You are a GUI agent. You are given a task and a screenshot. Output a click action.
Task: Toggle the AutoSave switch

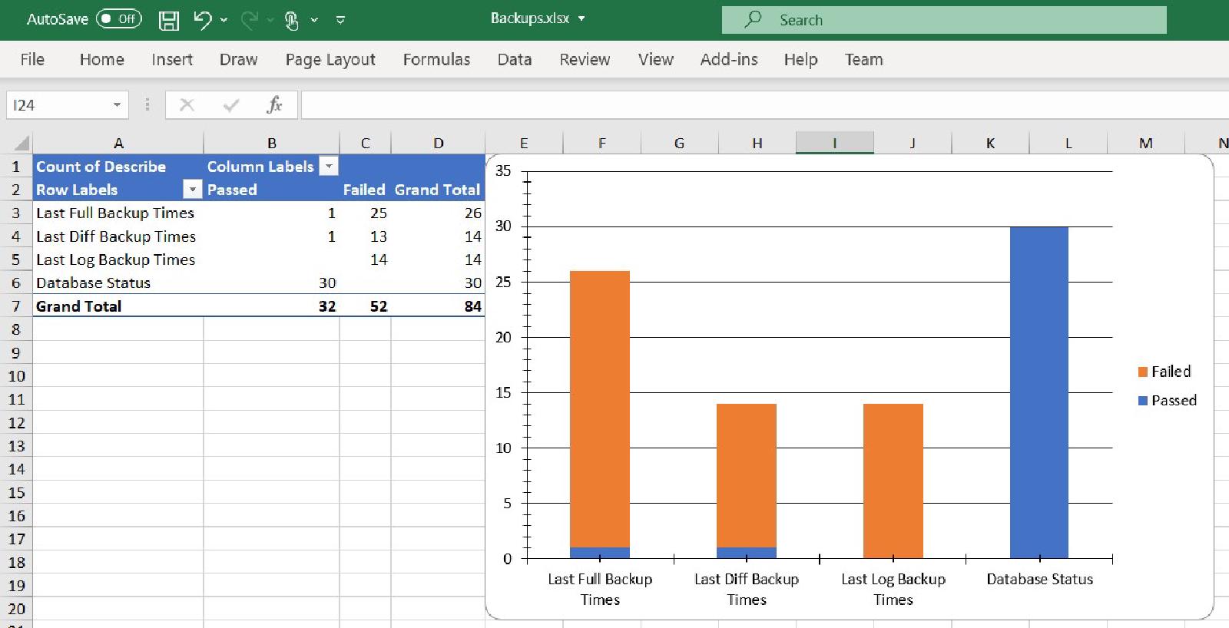pos(119,19)
